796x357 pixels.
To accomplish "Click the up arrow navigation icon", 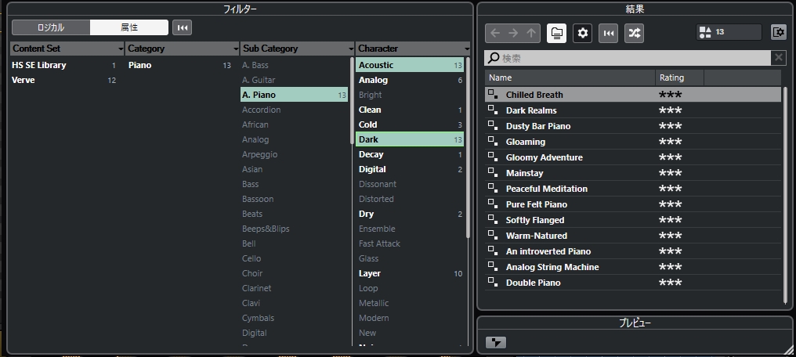I will point(532,33).
